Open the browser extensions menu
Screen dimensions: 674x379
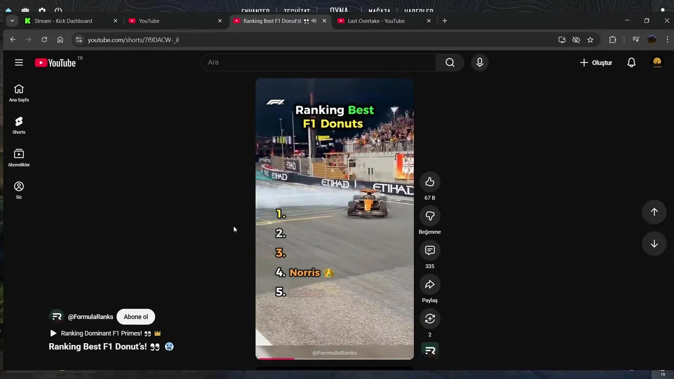click(x=612, y=39)
